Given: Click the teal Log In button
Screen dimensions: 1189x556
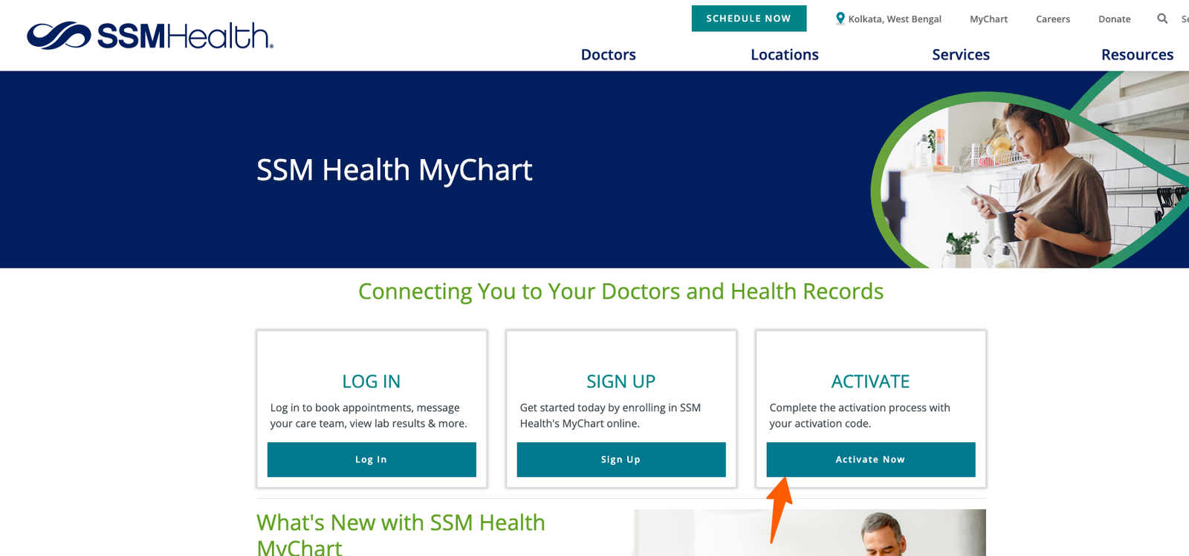Looking at the screenshot, I should pos(371,459).
